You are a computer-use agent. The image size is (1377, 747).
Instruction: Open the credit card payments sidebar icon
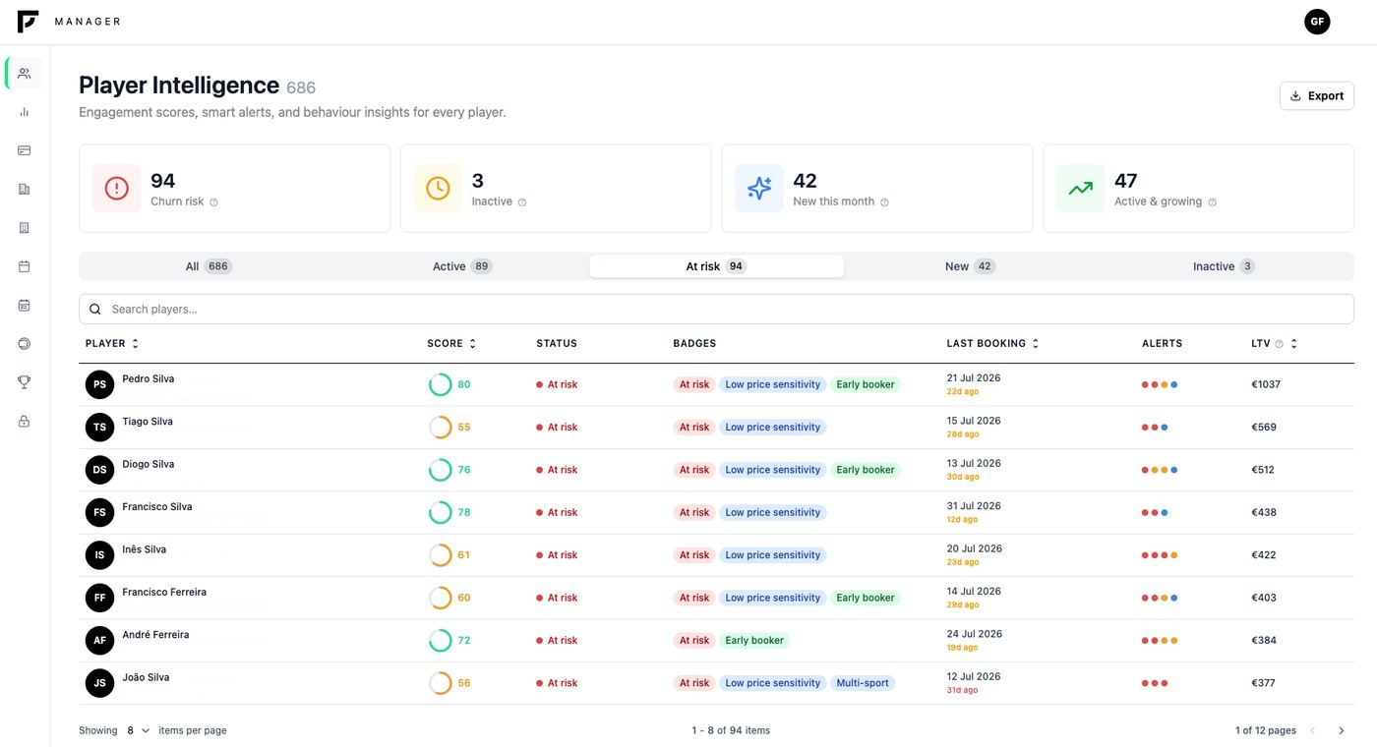pos(25,150)
